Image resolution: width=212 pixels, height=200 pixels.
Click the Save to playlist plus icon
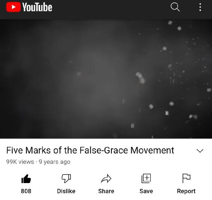pyautogui.click(x=146, y=179)
